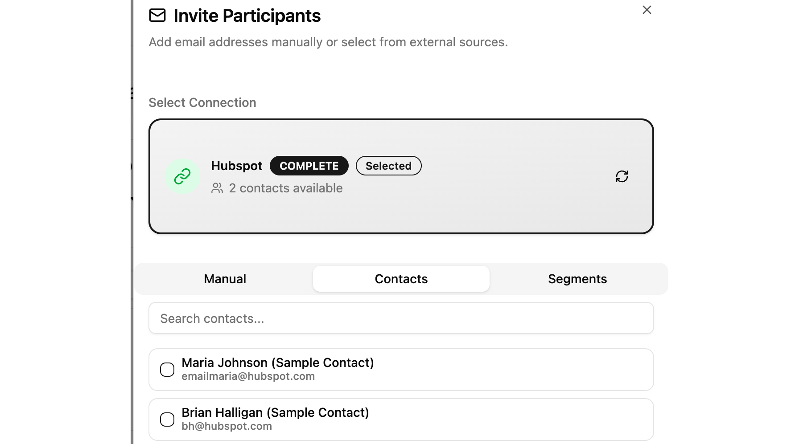This screenshot has height=444, width=791.
Task: Click the envelope icon beside Invite Participants
Action: [157, 16]
